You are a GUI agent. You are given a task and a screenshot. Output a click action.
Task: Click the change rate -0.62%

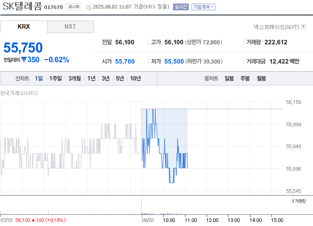coord(57,60)
